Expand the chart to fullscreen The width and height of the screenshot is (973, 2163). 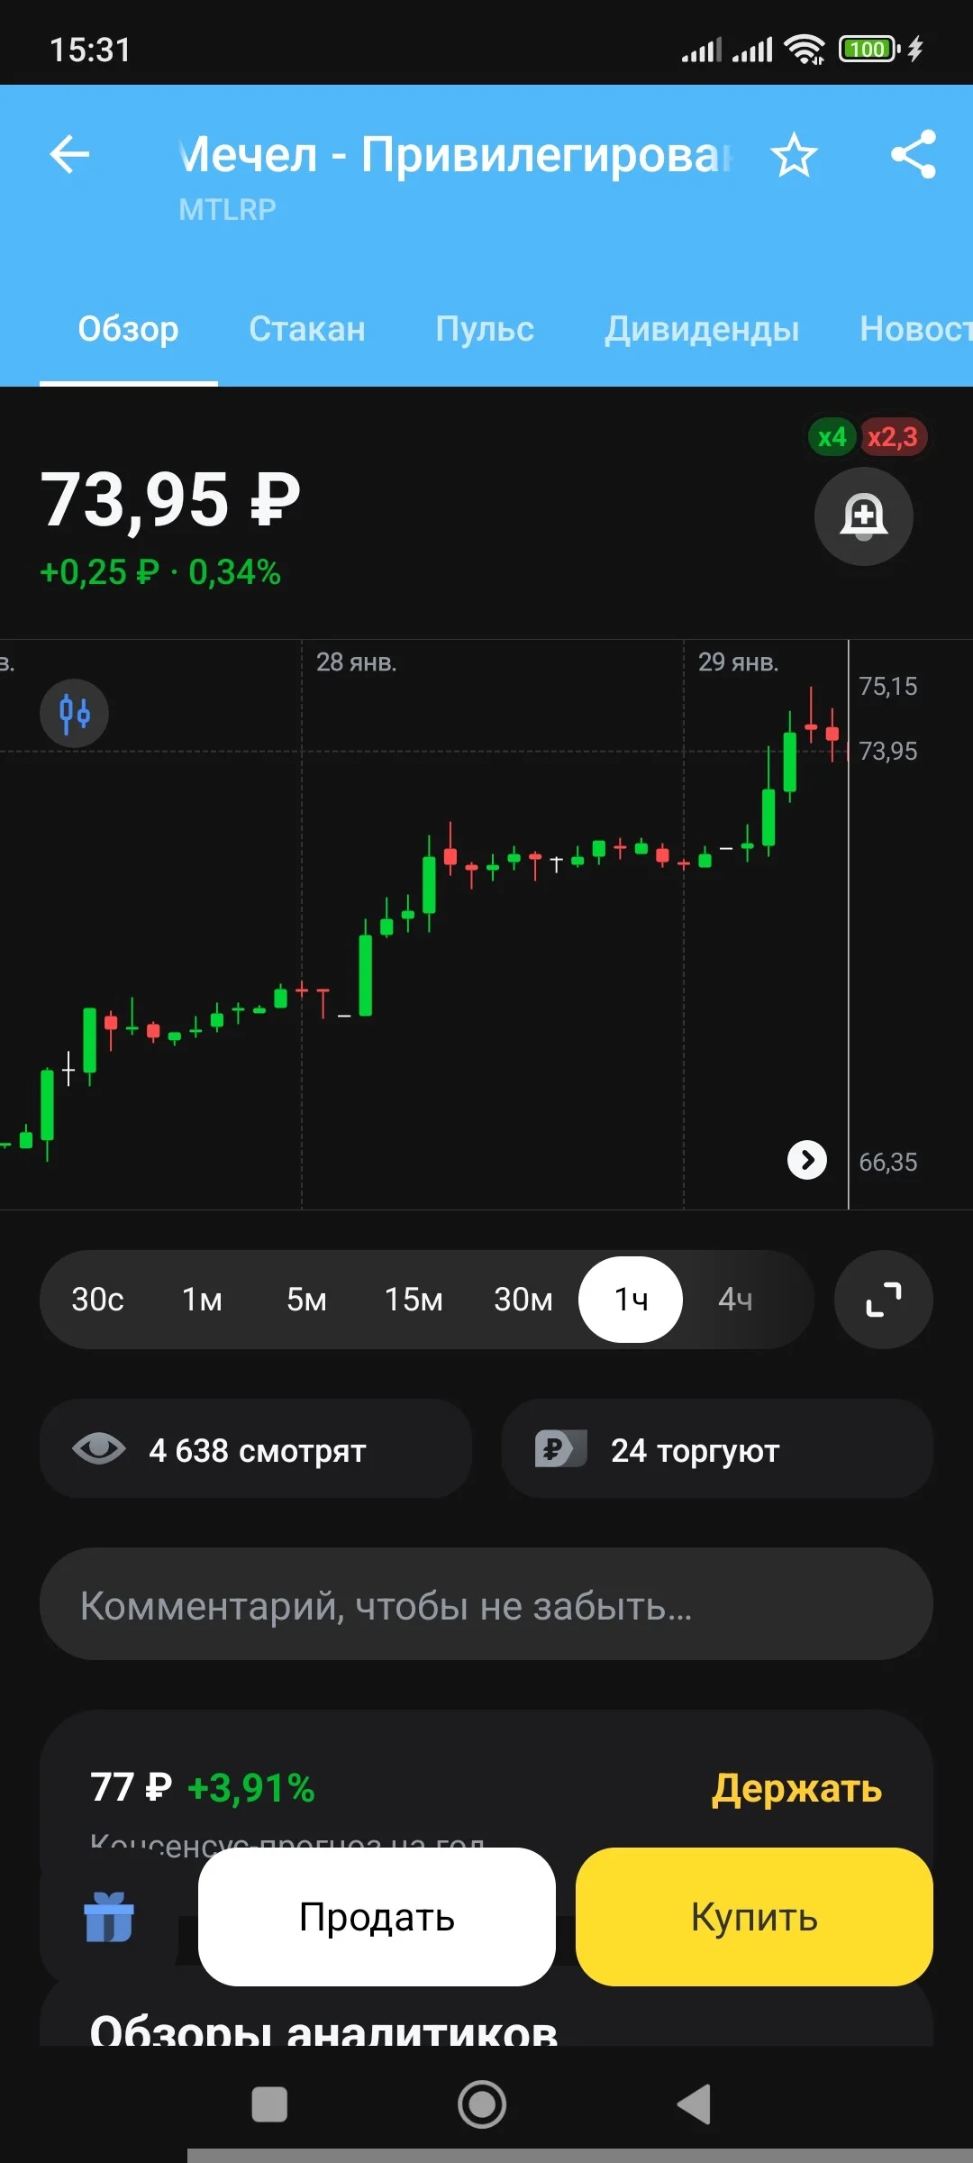pos(884,1300)
